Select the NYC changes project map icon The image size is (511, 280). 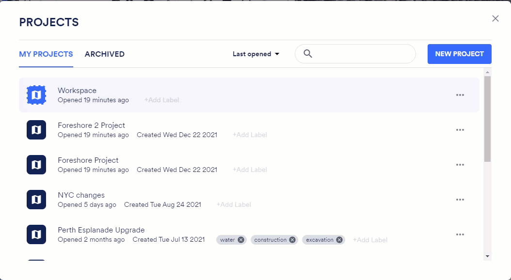(36, 199)
